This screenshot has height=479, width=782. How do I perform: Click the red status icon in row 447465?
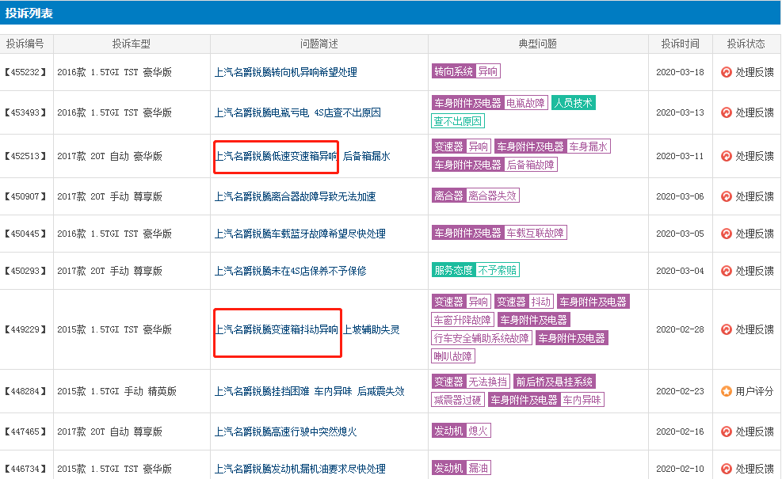(726, 431)
